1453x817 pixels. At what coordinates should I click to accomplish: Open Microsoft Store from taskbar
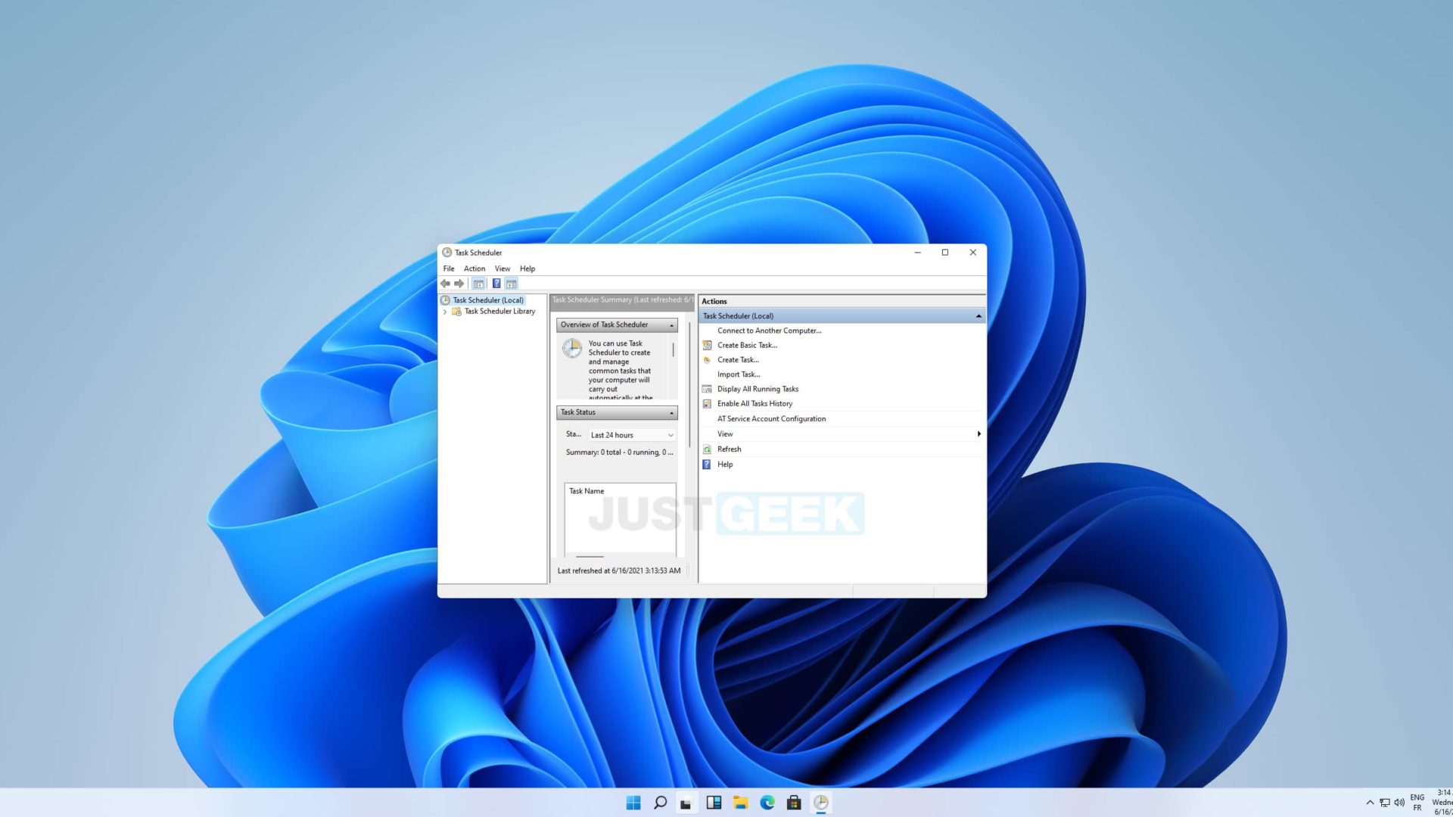tap(794, 803)
